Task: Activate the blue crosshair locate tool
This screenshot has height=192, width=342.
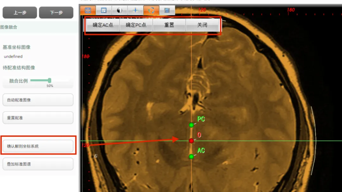Action: (x=135, y=10)
